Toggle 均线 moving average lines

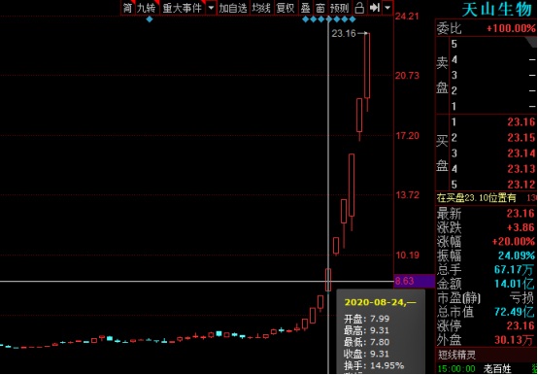coord(261,8)
